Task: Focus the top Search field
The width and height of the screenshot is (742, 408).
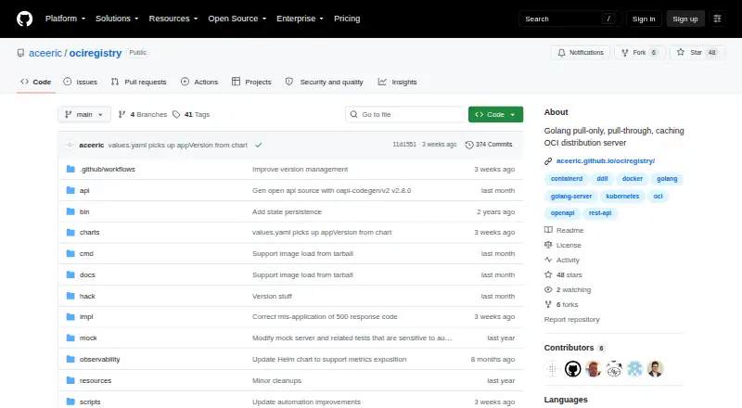Action: pos(569,19)
